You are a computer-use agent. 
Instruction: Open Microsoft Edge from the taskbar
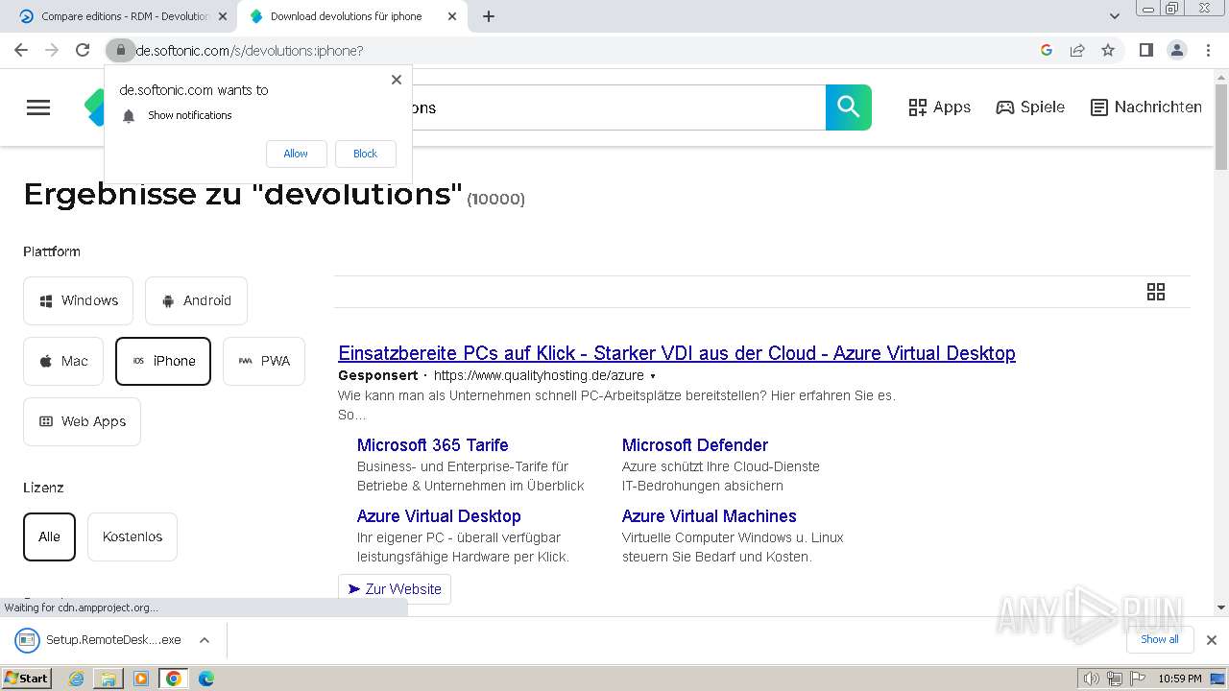(206, 679)
